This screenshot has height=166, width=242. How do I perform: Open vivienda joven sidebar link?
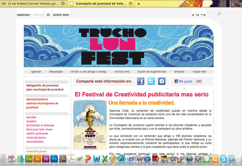click(36, 137)
